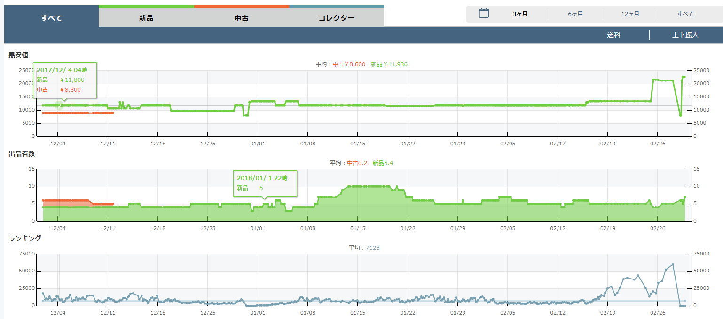Image resolution: width=723 pixels, height=319 pixels.
Task: Click the ranking chart's highest peak point
Action: point(673,264)
